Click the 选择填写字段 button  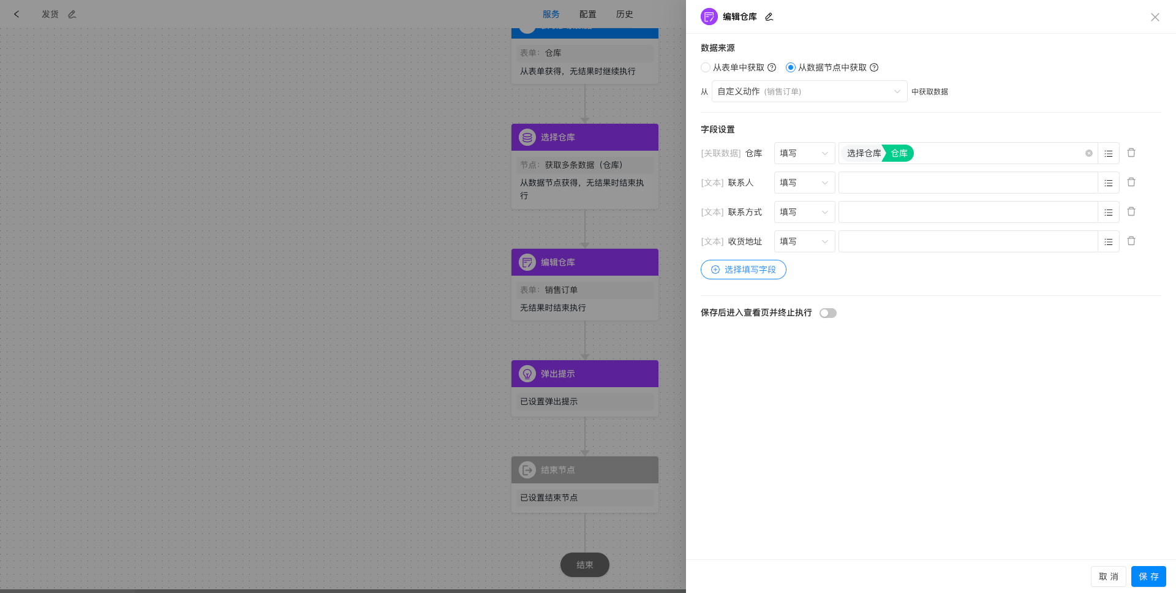(x=743, y=270)
